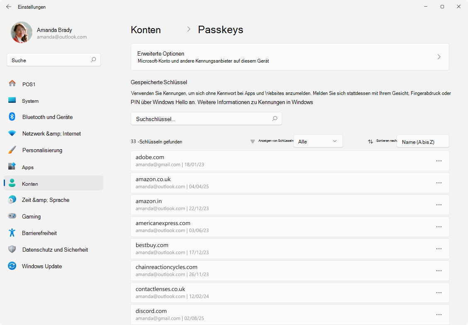Click the Suchschlüssel search field
The image size is (468, 325).
[206, 119]
